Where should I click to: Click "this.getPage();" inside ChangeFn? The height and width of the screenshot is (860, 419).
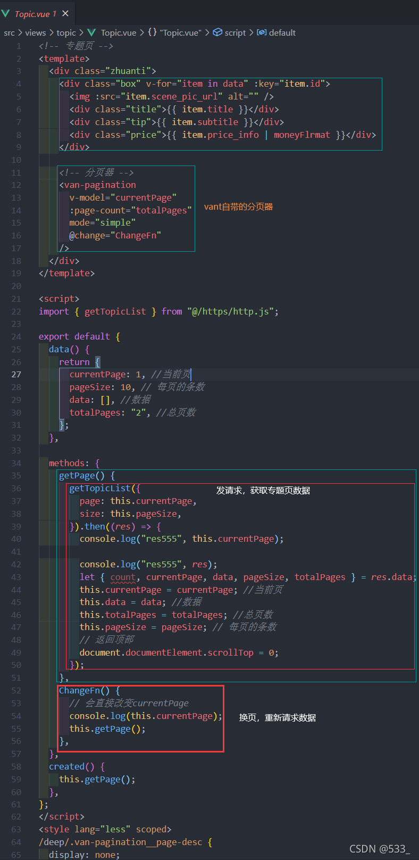pos(107,729)
